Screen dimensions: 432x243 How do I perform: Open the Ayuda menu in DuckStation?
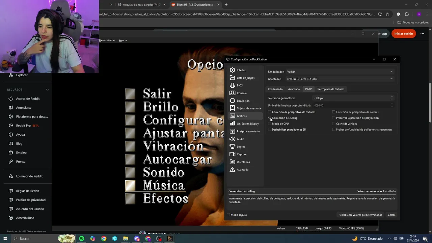pos(123,40)
